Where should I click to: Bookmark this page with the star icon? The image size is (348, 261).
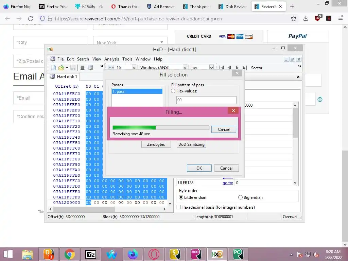[x=293, y=18]
